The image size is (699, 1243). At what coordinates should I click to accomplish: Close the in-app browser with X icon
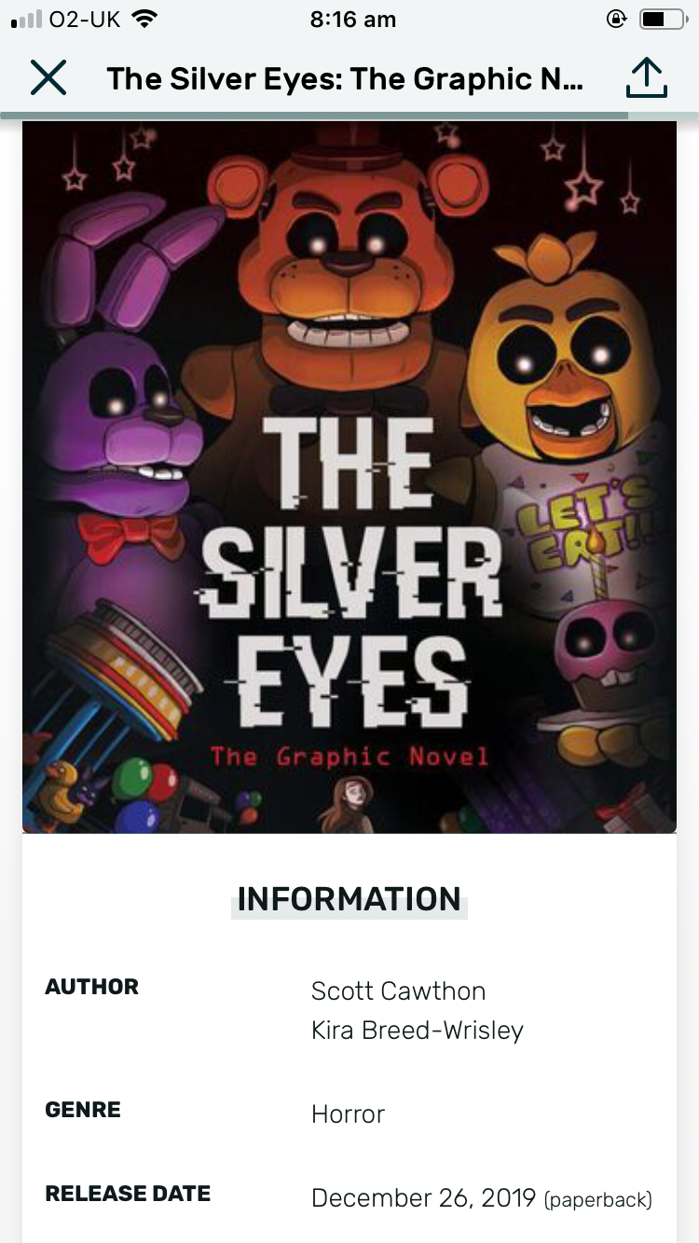48,77
